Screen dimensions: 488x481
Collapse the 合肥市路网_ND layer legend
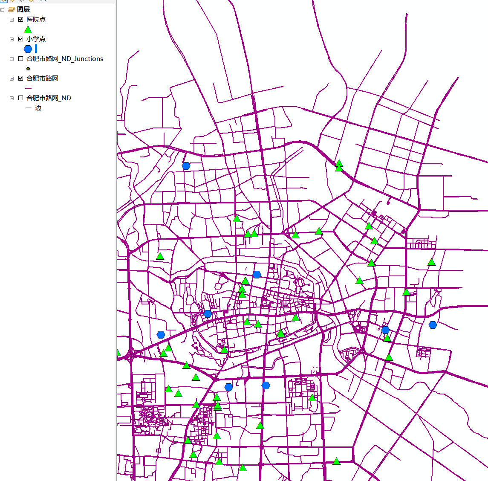(x=12, y=98)
